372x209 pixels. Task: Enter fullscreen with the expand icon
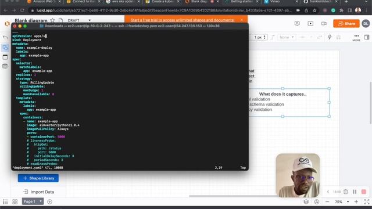[x=367, y=201]
